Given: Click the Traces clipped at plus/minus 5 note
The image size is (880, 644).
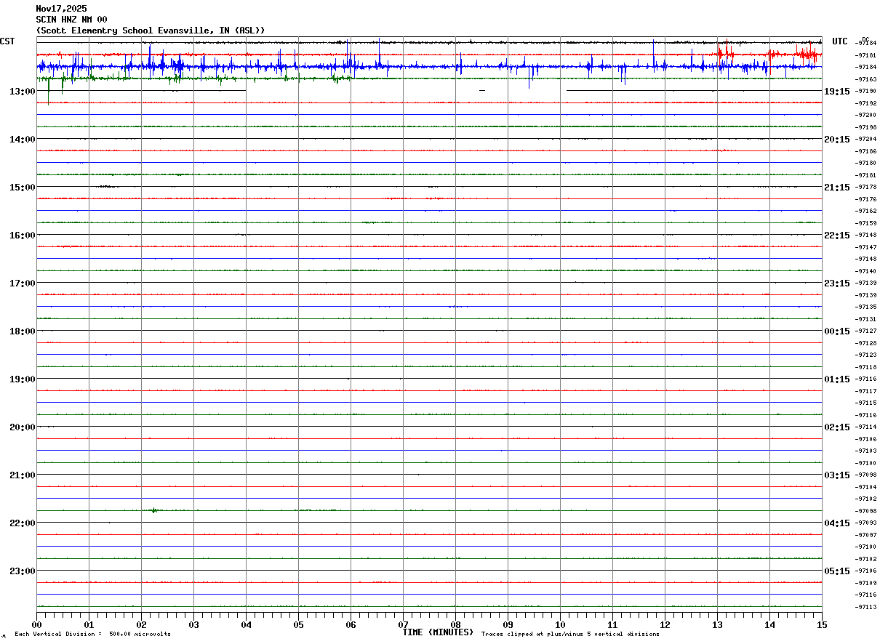Looking at the screenshot, I should coord(570,635).
